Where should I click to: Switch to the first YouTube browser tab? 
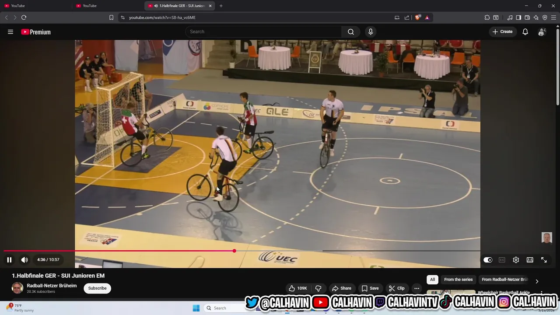click(36, 6)
